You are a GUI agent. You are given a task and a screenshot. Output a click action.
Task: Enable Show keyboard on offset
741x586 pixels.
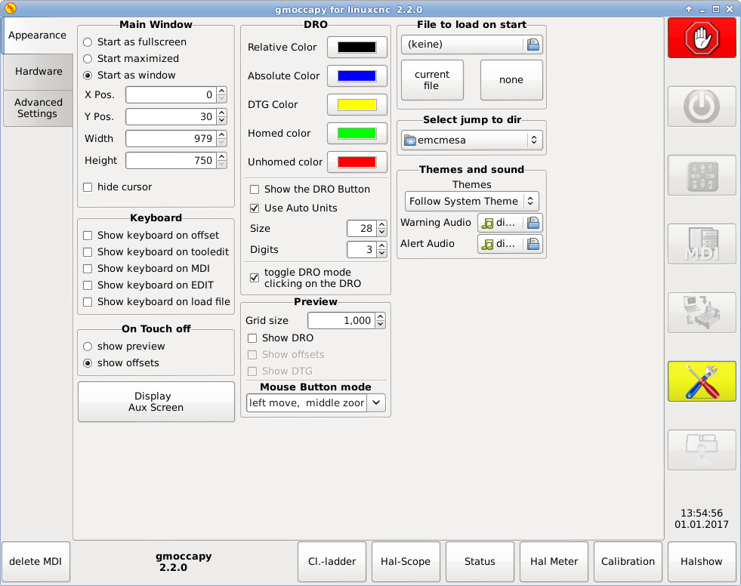tap(88, 236)
